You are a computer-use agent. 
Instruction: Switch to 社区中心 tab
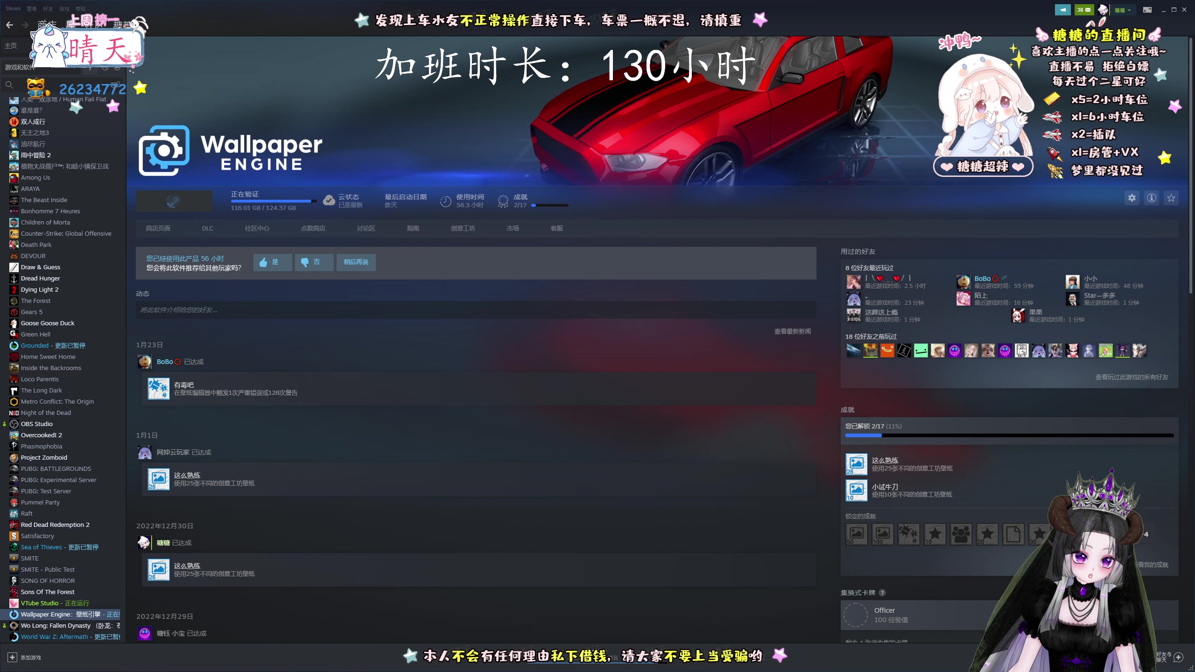point(257,228)
